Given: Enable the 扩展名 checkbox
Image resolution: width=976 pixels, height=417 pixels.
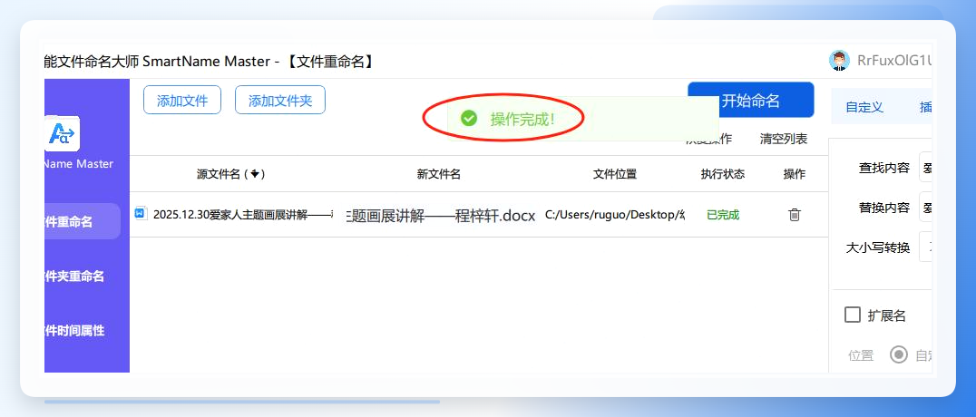Looking at the screenshot, I should [x=852, y=315].
